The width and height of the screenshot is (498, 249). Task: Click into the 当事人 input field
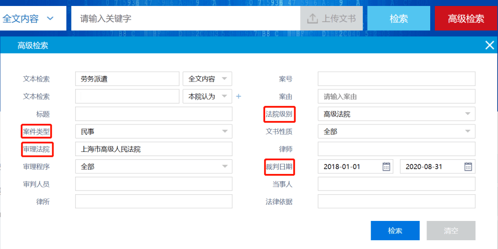tap(396, 184)
